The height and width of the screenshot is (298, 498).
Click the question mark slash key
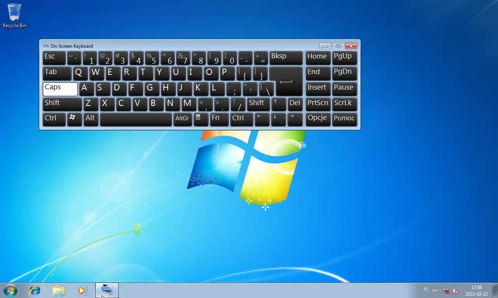pyautogui.click(x=238, y=104)
